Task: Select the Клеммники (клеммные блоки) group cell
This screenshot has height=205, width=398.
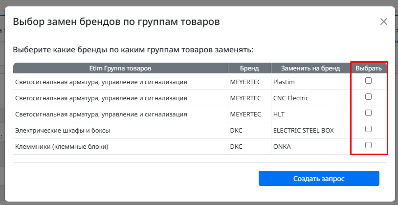Action: tap(121, 146)
